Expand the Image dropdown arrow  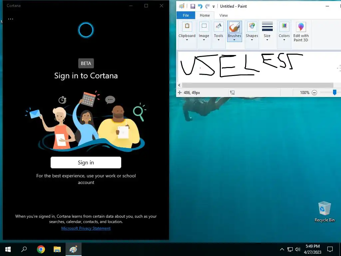tap(204, 40)
